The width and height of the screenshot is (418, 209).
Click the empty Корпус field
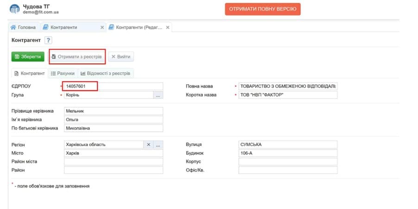tap(288, 162)
